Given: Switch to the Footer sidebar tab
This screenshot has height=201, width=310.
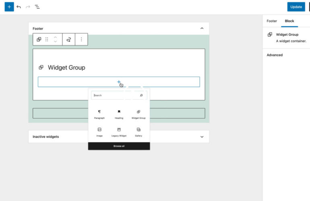Looking at the screenshot, I should click(x=272, y=21).
